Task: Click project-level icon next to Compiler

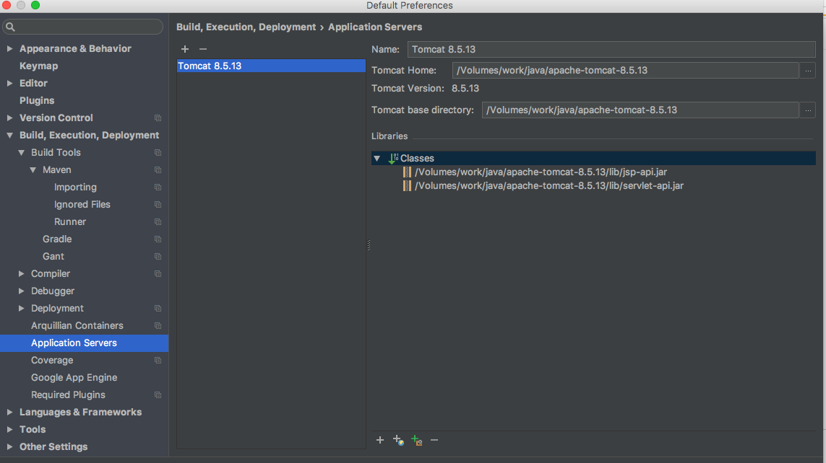Action: (x=158, y=274)
